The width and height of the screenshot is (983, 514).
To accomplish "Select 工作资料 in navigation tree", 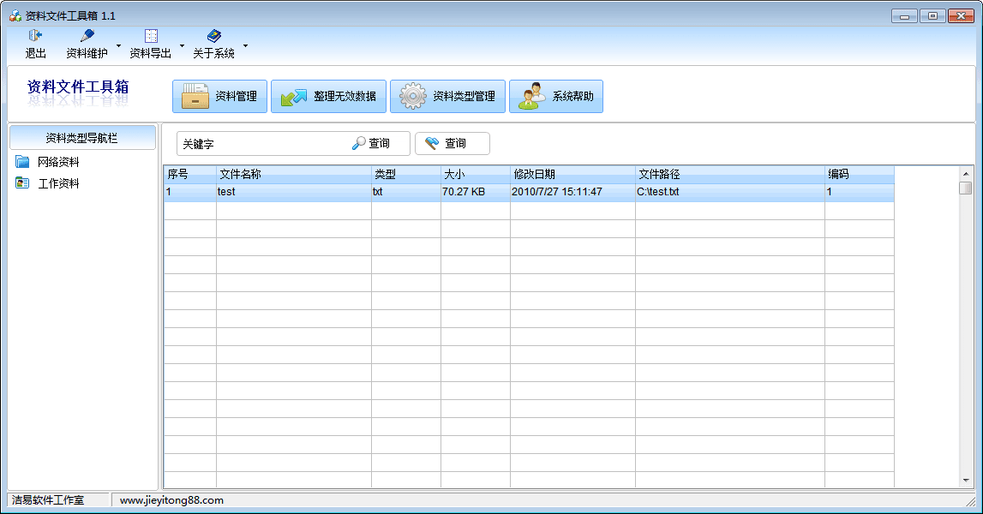I will click(58, 183).
